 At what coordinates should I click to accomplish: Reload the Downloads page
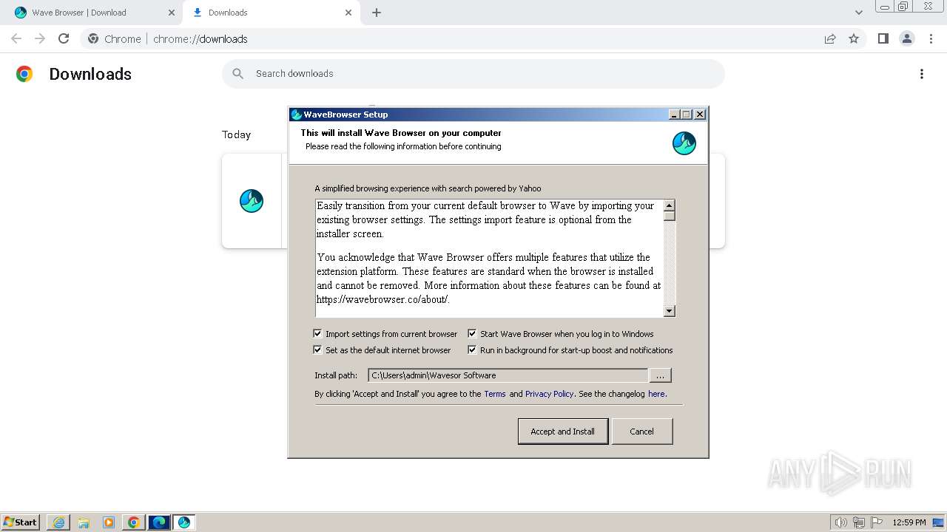64,38
